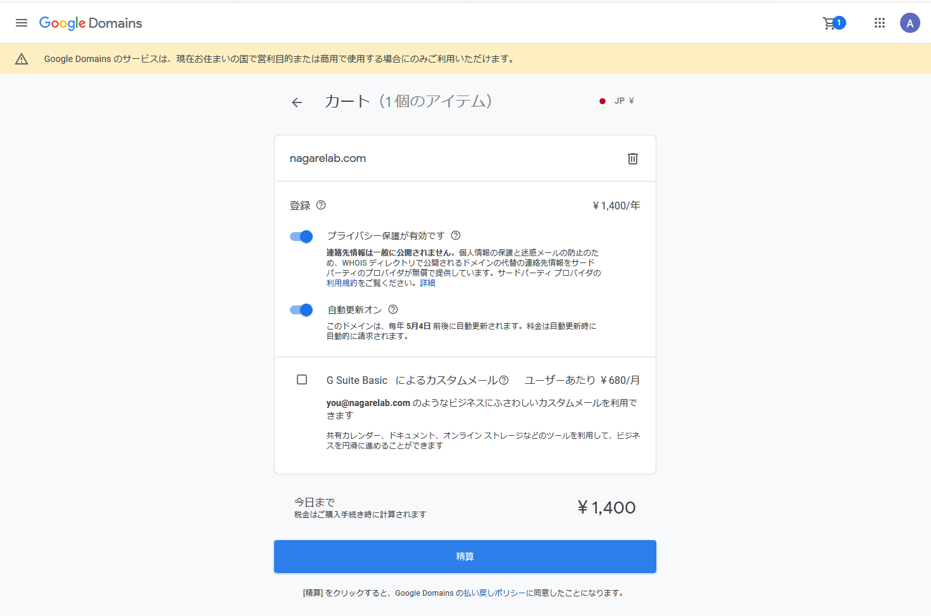Click the ユーザーあたり ¥680/月 price
The width and height of the screenshot is (931, 616).
pos(582,380)
